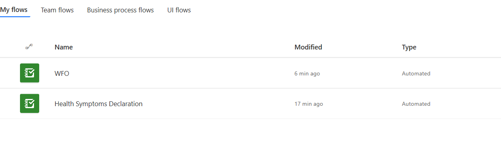Click blank header space right of UI flows

tap(340, 10)
